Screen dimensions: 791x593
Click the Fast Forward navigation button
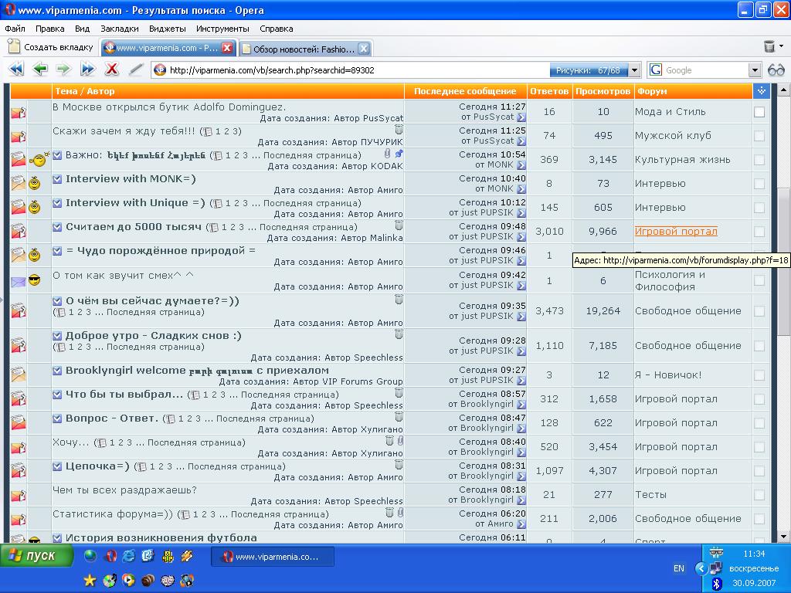tap(87, 69)
